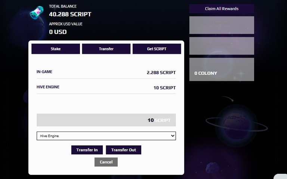Focus the 10 SCRIPT amount input field
Image resolution: width=287 pixels, height=179 pixels.
pos(106,120)
